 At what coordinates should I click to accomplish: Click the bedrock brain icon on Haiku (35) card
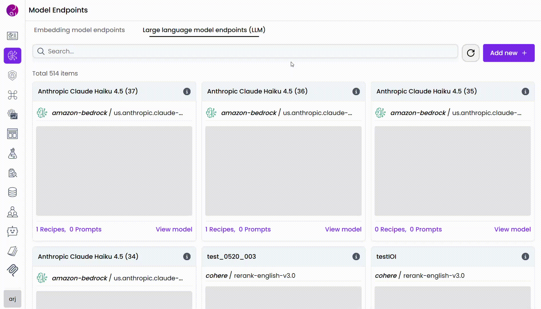pos(380,113)
